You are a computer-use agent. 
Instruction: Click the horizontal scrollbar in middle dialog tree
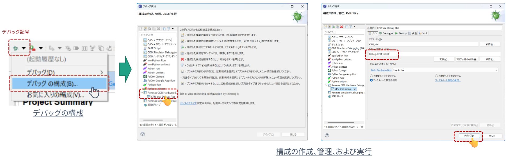[x=153, y=120]
